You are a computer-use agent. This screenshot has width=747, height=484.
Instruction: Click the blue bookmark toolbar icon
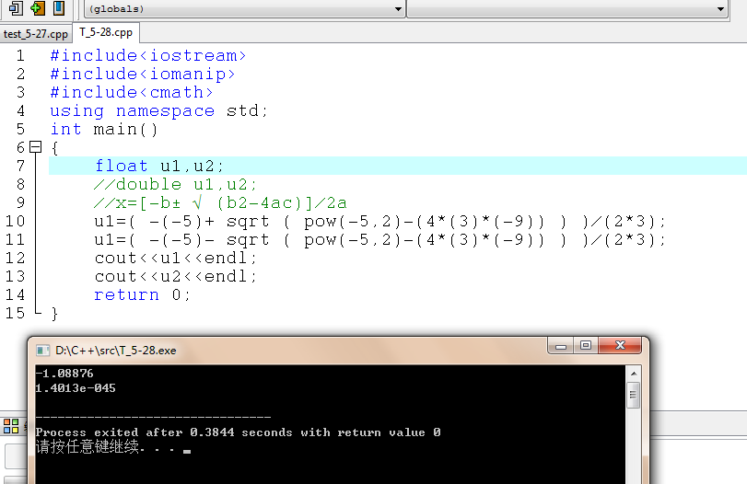pyautogui.click(x=59, y=7)
